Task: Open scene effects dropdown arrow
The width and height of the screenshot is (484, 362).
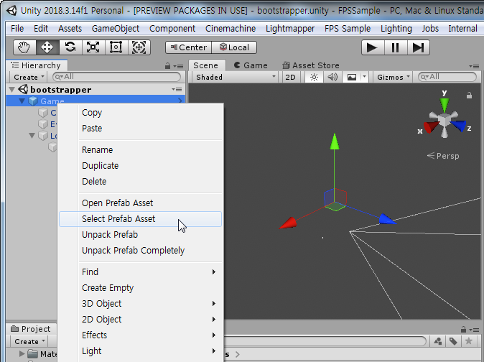Action: pos(365,77)
